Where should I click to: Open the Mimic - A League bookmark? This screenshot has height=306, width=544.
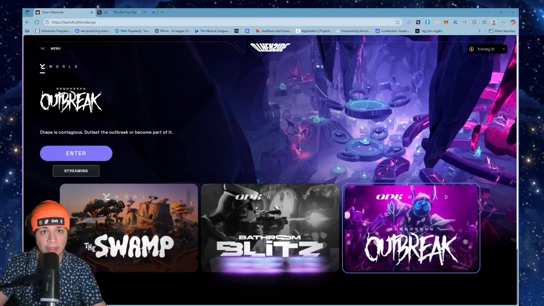[x=172, y=31]
